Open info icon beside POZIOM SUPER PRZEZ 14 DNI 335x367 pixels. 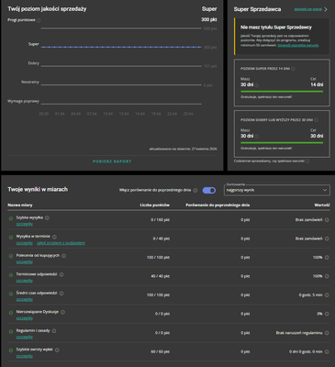293,69
